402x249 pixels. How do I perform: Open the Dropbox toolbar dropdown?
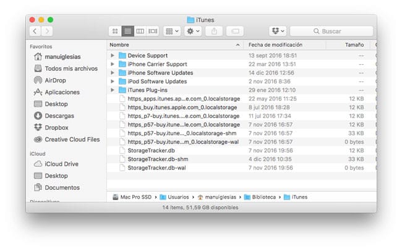click(x=278, y=31)
